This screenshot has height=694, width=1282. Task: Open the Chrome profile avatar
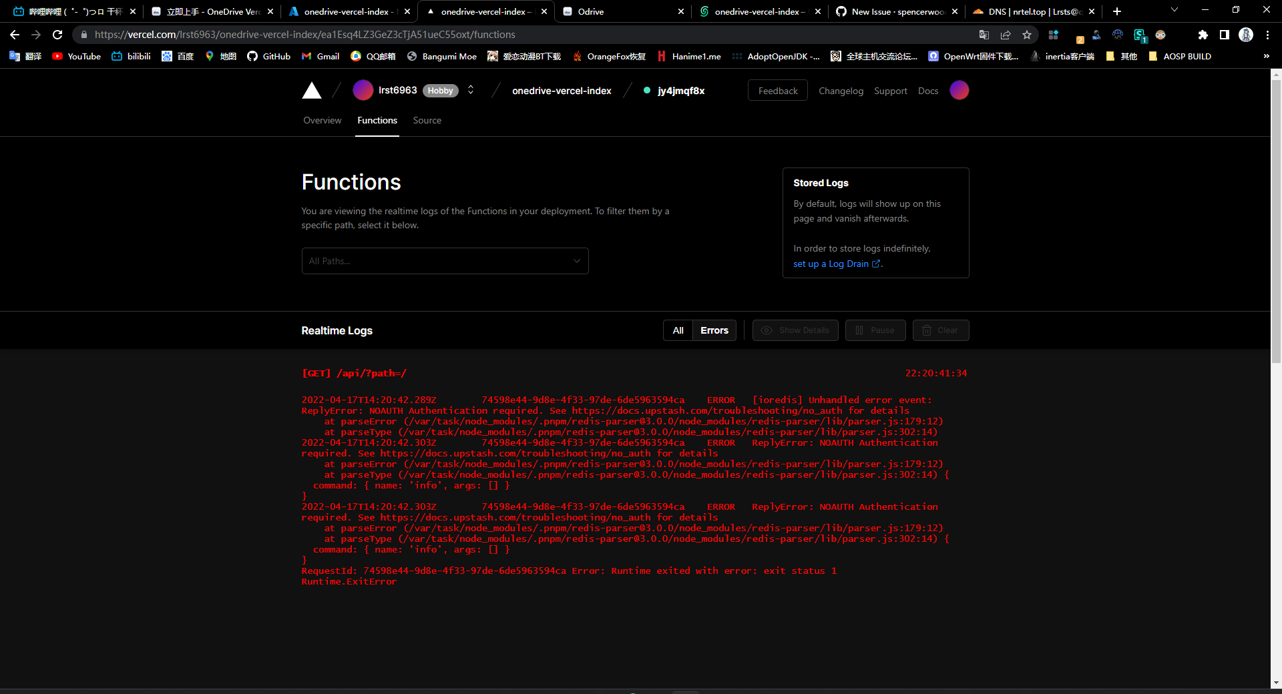(x=1246, y=35)
